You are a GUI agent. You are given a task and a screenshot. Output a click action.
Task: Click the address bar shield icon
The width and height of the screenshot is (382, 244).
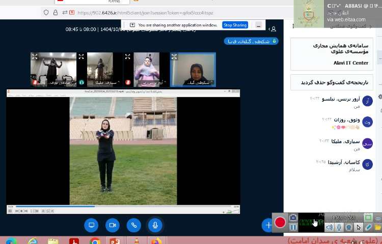point(46,13)
